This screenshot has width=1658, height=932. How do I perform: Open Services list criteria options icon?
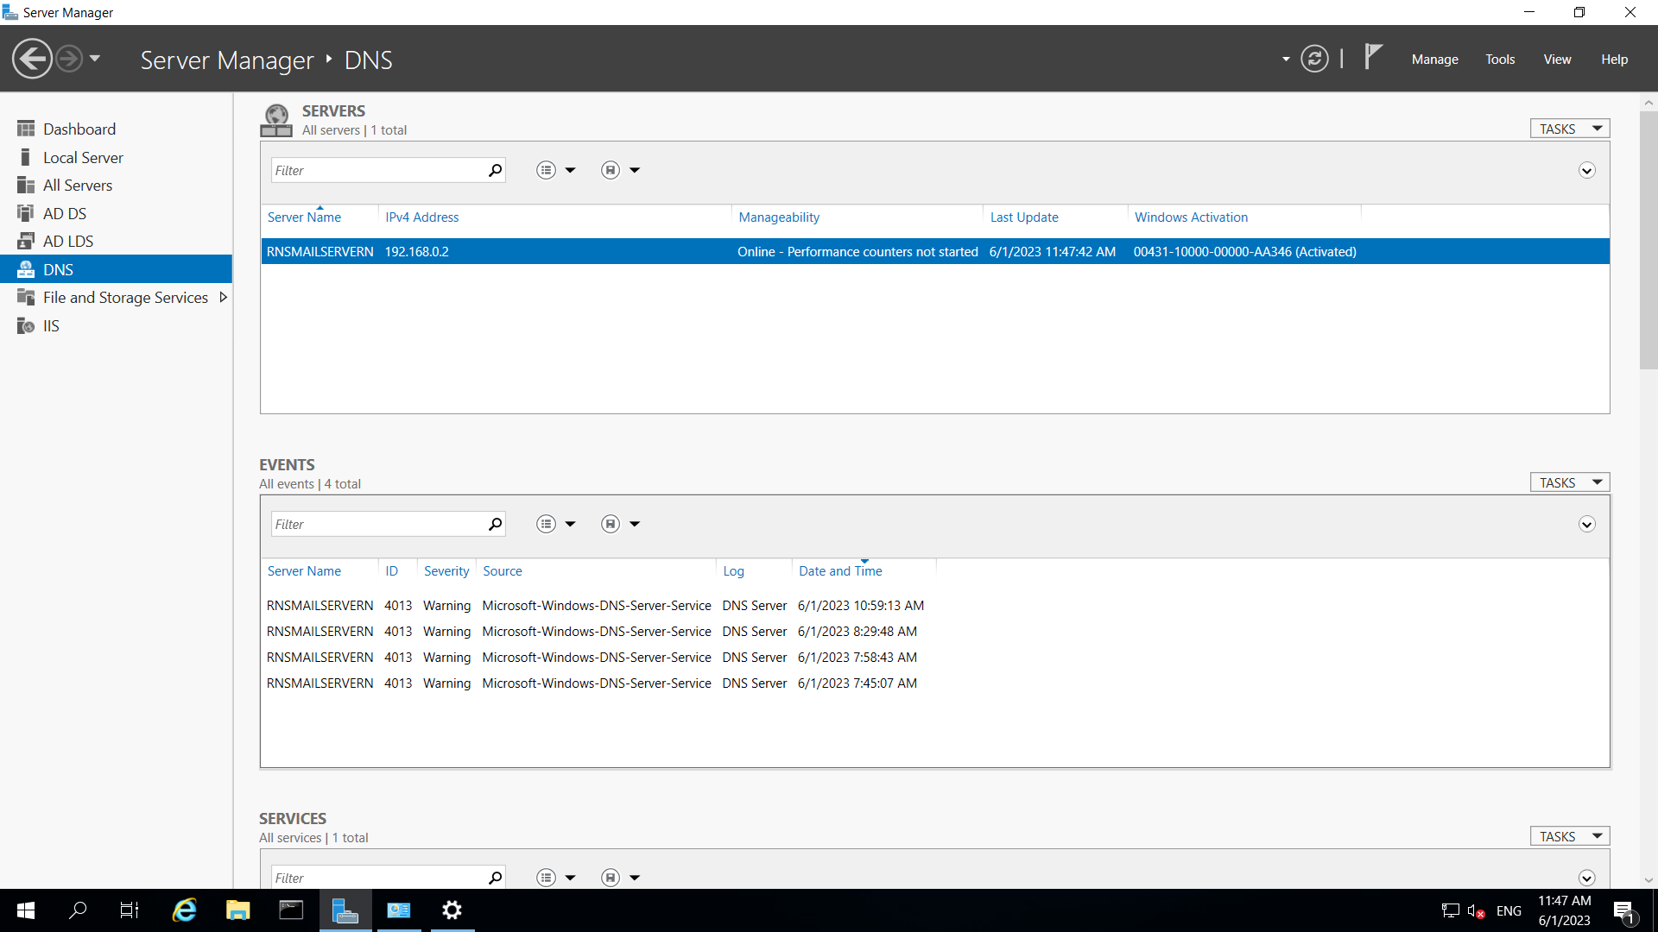coord(546,878)
